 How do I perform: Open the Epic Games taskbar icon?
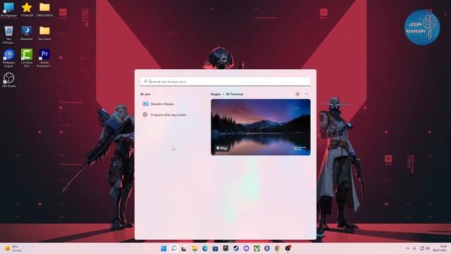(x=225, y=248)
